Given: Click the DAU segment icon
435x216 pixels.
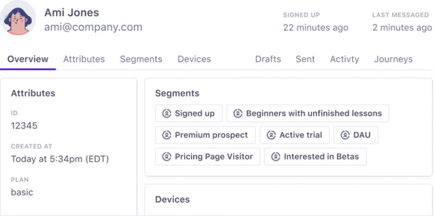Looking at the screenshot, I should 345,135.
